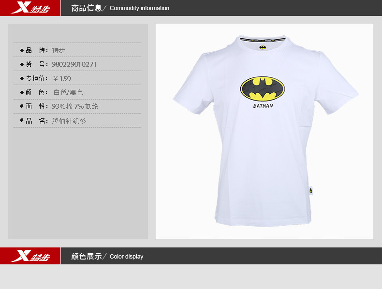
Task: Select the price ¥159
Action: pyautogui.click(x=62, y=79)
